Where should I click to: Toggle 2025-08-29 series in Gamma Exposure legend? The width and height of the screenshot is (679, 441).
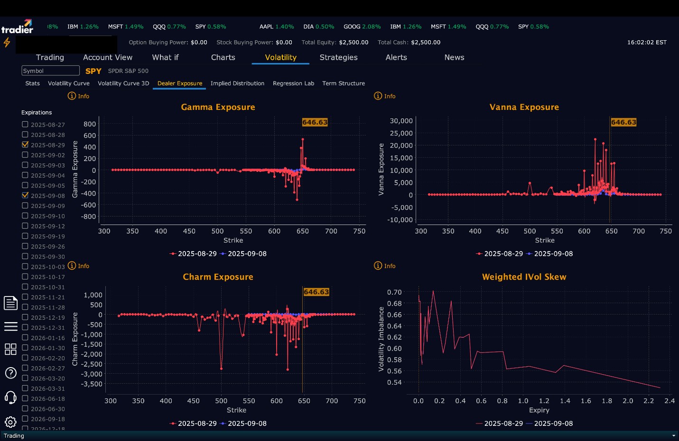pos(193,253)
